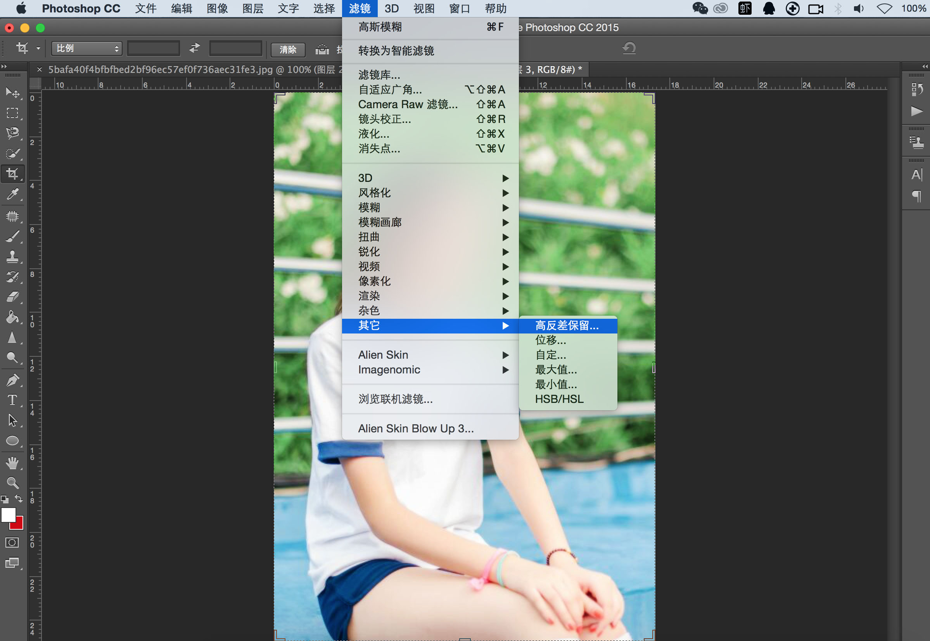Select the Clone Stamp tool
This screenshot has width=930, height=641.
coord(12,256)
